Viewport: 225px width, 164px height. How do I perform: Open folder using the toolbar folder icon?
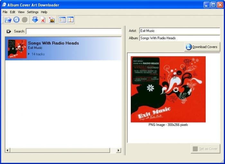click(x=8, y=20)
